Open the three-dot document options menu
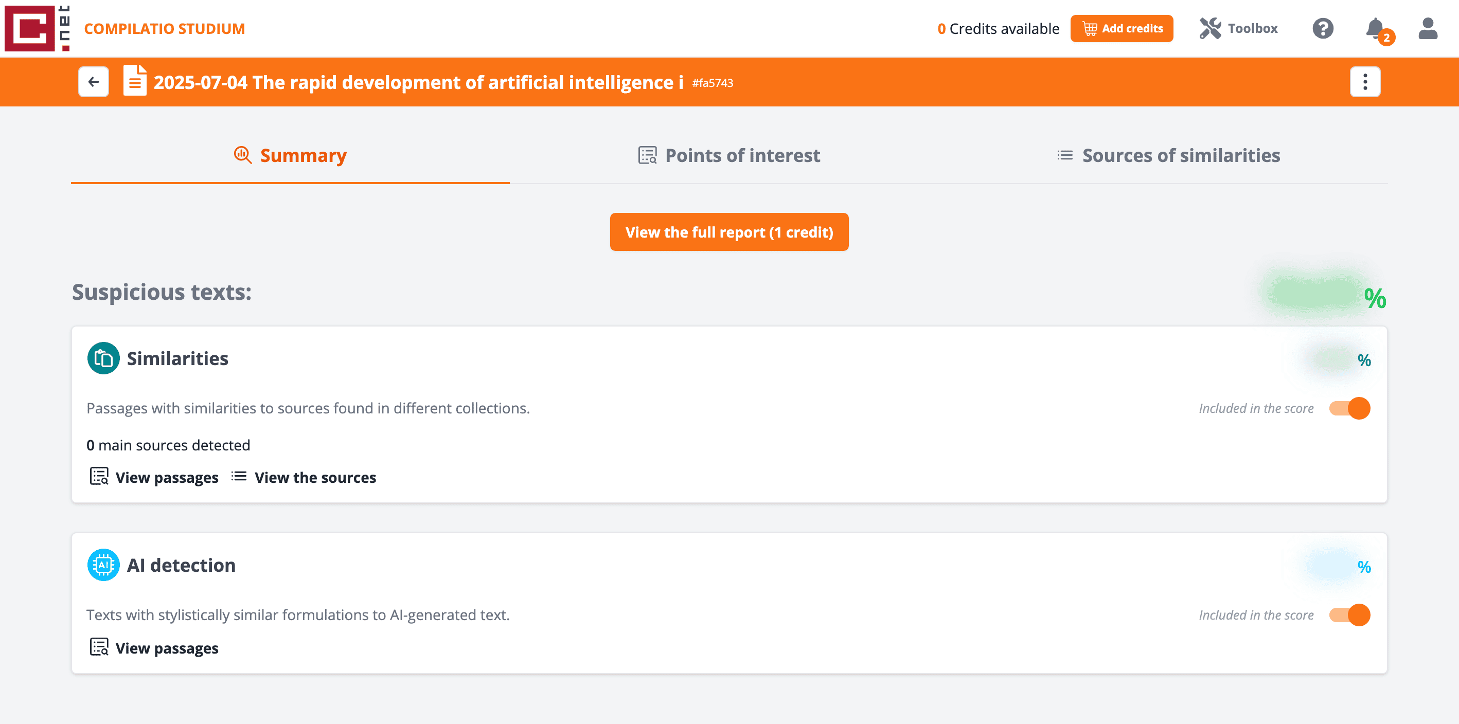 coord(1365,82)
